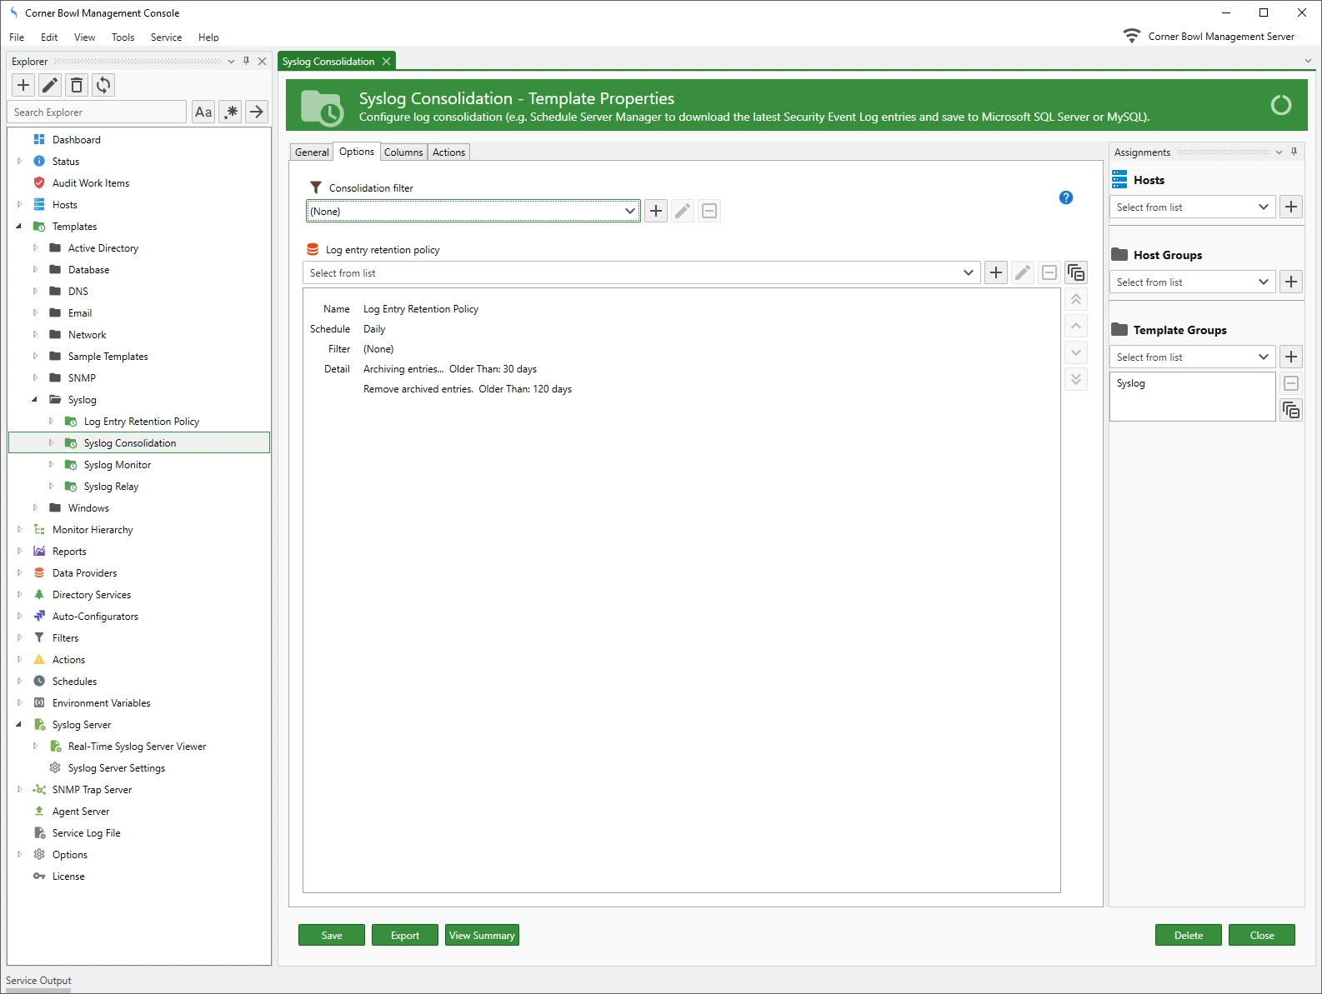
Task: Open the Tools menu
Action: click(x=123, y=37)
